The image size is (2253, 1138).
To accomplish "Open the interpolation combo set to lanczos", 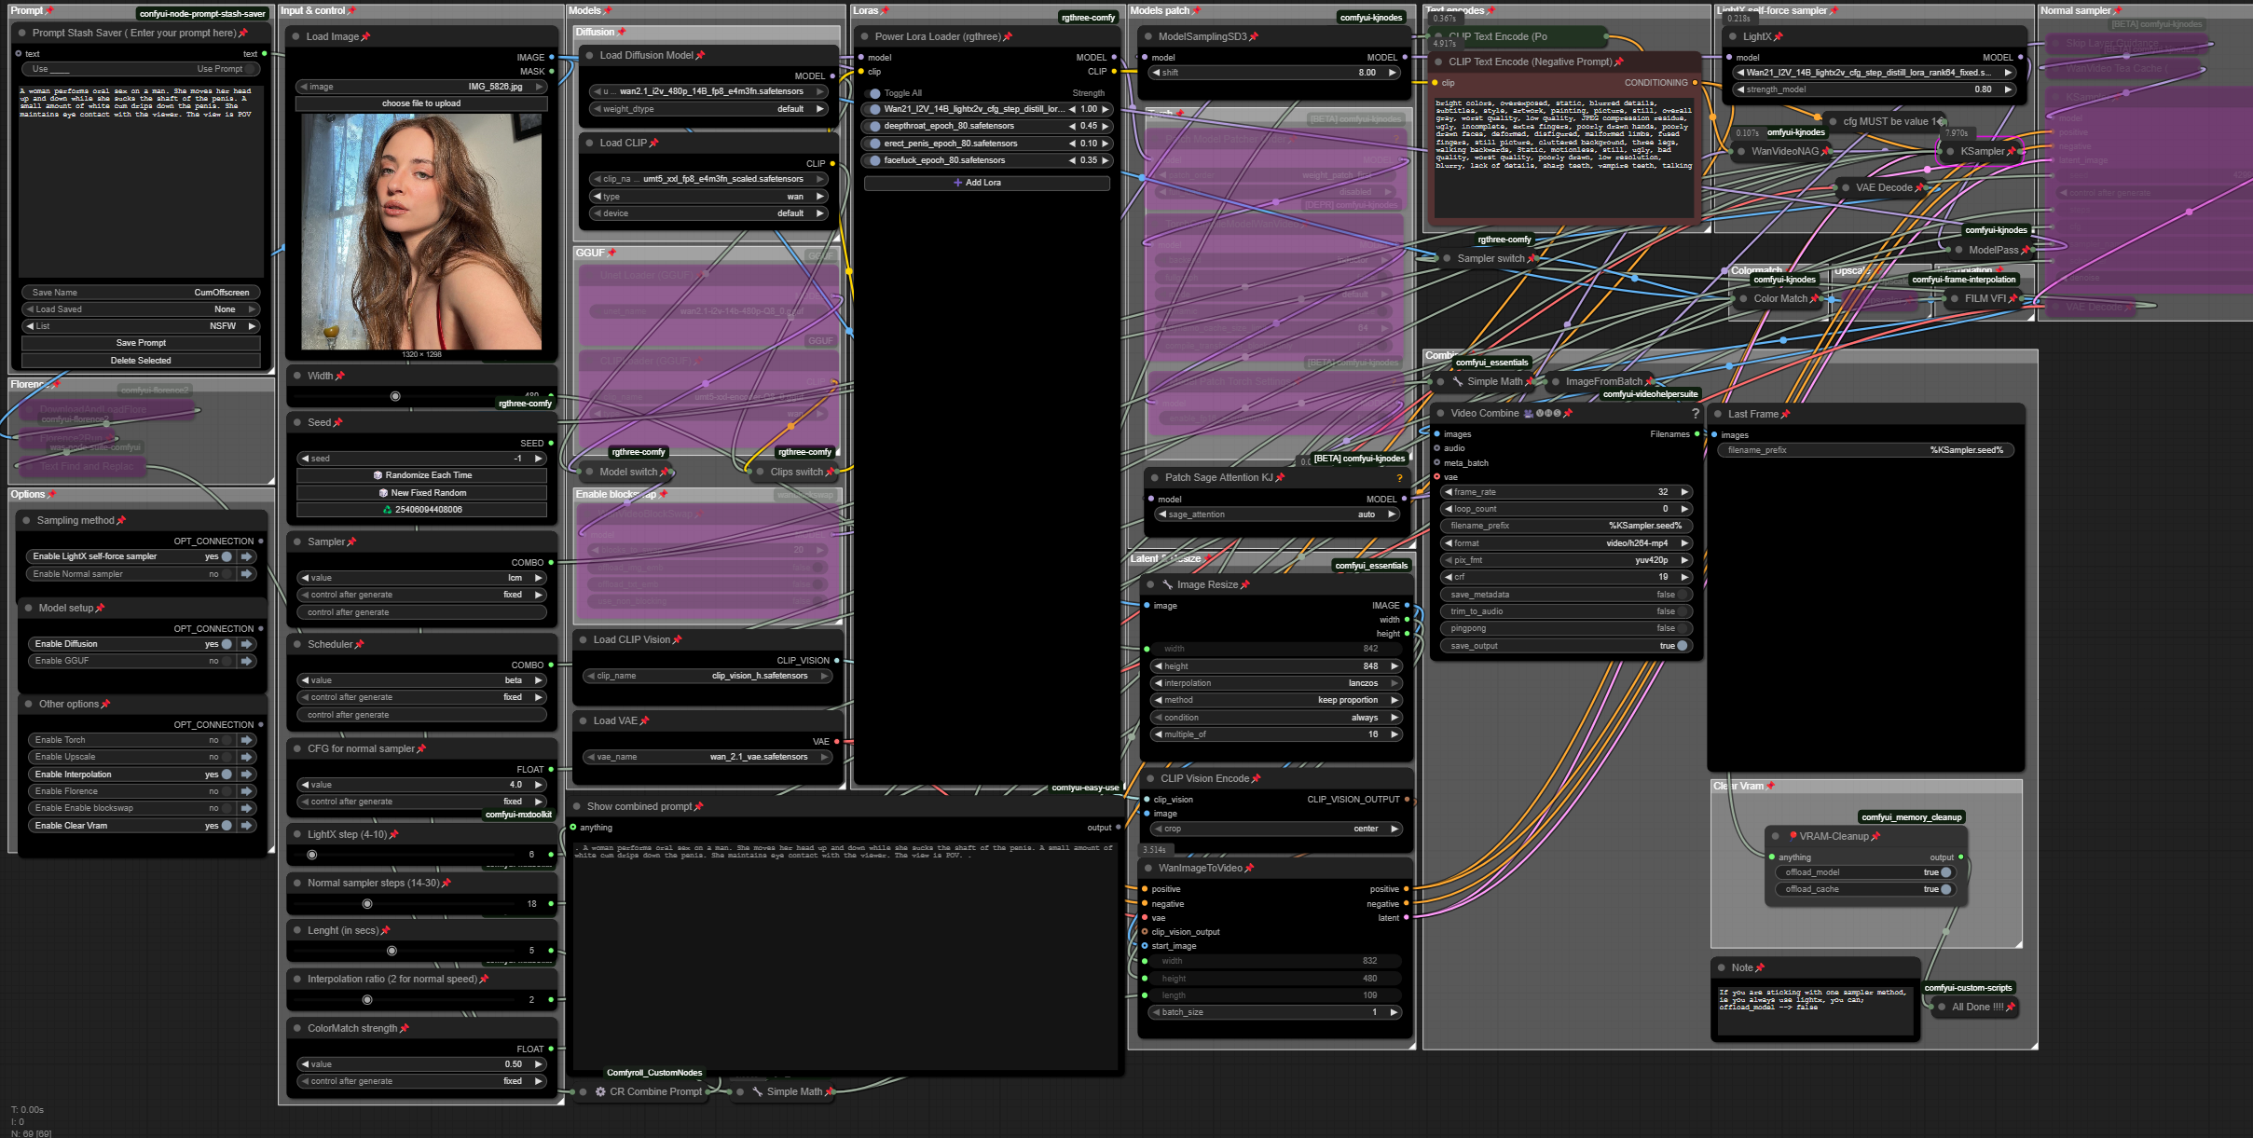I will coord(1275,683).
